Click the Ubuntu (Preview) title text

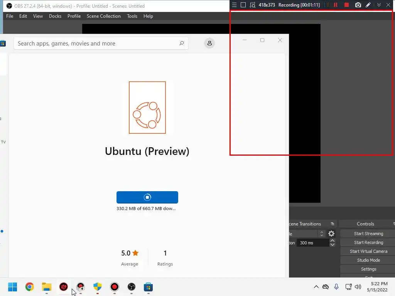pyautogui.click(x=147, y=151)
